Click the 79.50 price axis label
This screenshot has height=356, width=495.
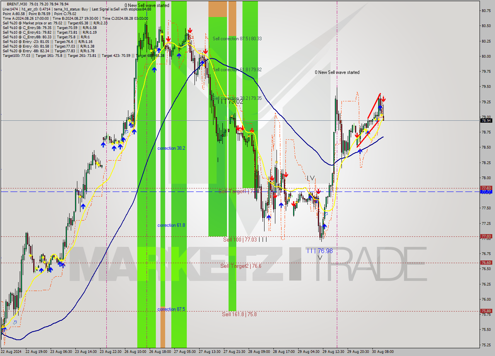pyautogui.click(x=486, y=87)
